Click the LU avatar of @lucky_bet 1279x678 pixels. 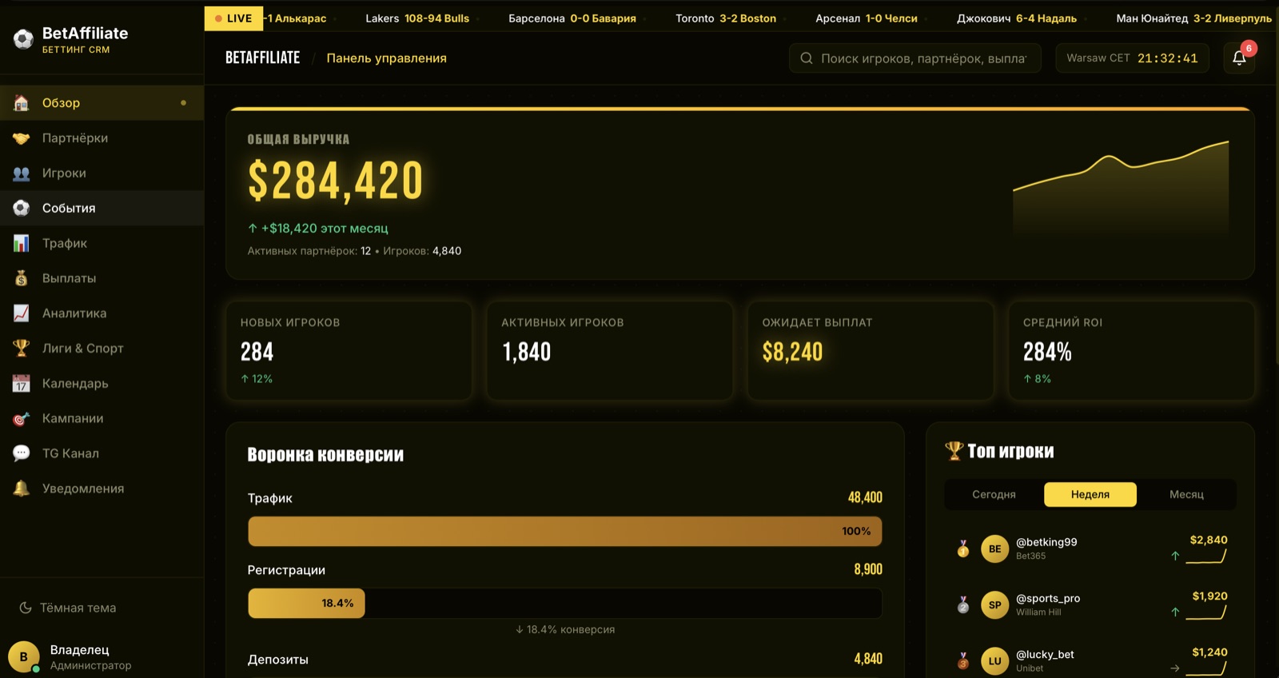994,660
